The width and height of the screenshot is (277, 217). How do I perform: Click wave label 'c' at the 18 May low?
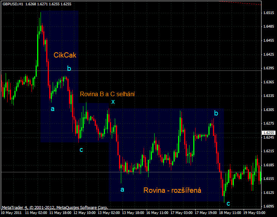228,204
